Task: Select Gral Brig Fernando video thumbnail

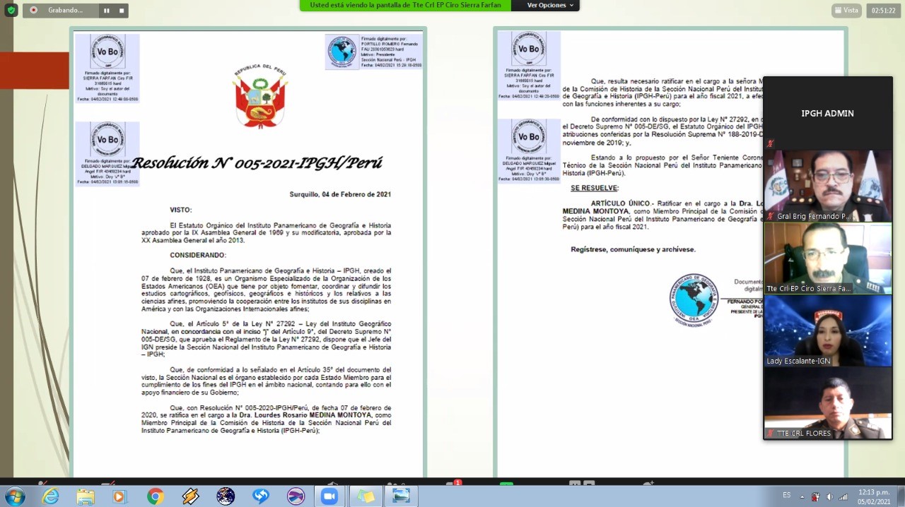Action: click(x=827, y=186)
